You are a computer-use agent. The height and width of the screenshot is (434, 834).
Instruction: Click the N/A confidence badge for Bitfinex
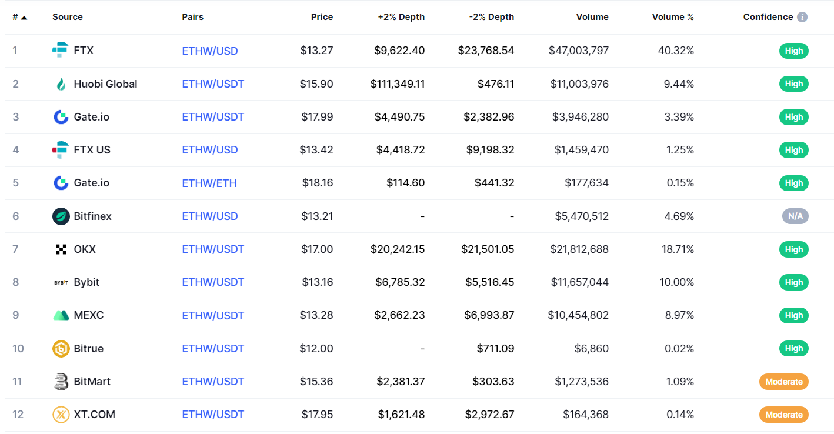pos(795,216)
